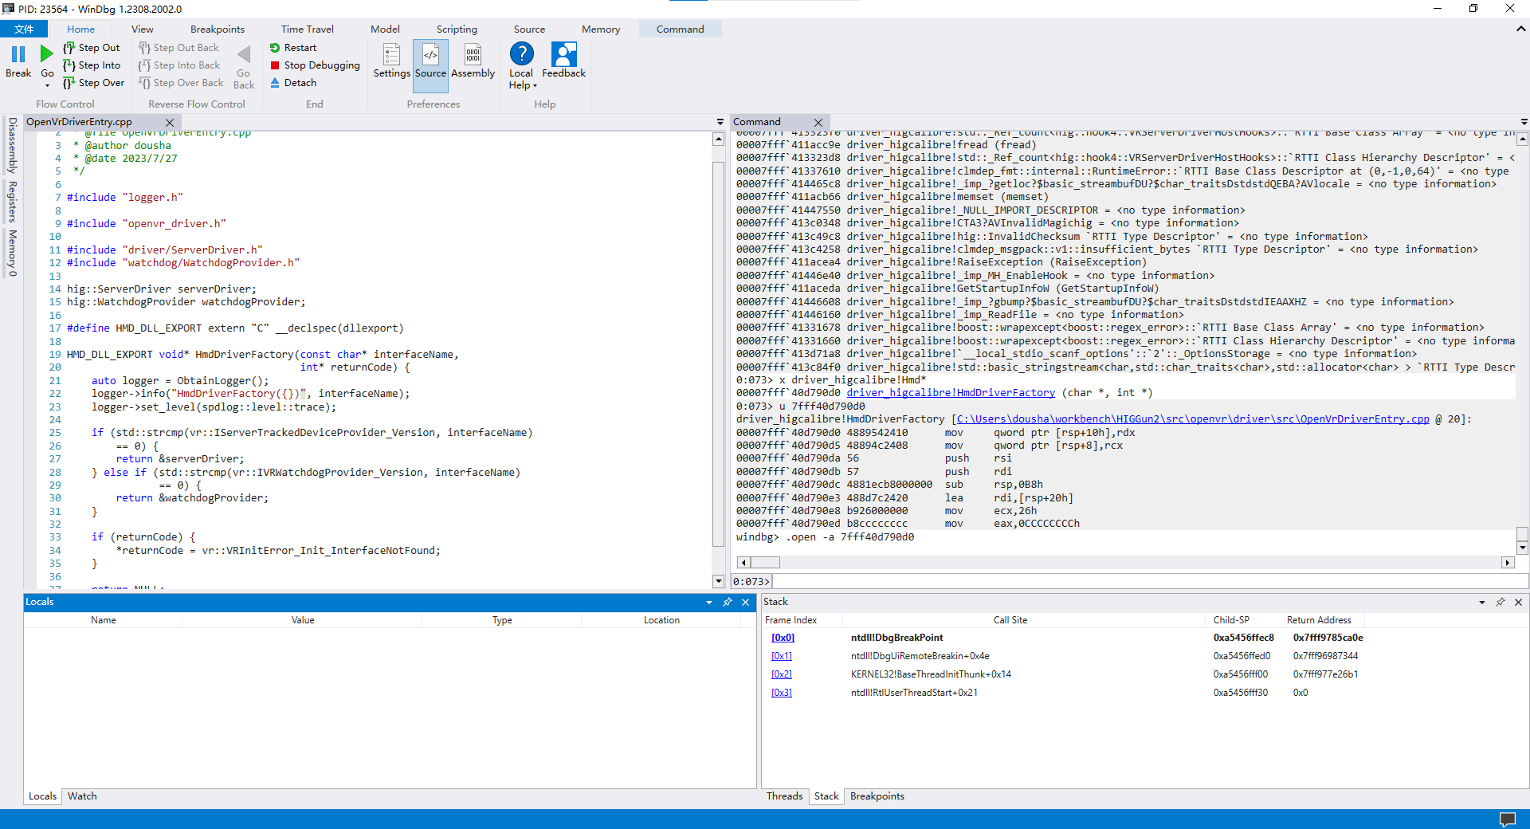
Task: Click Step Over Back
Action: coord(181,83)
